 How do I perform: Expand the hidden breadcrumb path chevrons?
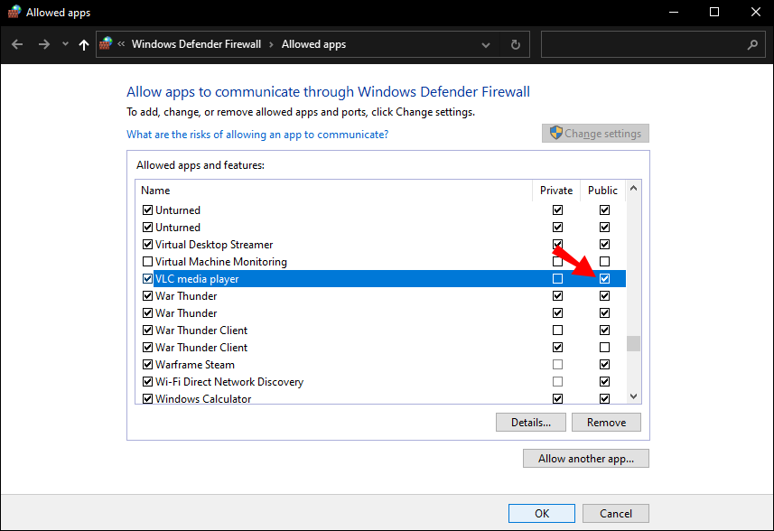121,44
